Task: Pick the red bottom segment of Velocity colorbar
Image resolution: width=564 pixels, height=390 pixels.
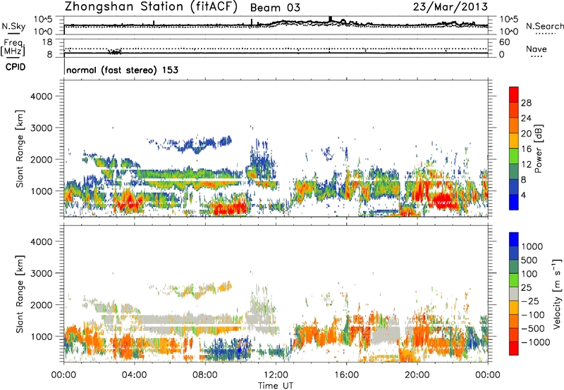Action: click(514, 348)
